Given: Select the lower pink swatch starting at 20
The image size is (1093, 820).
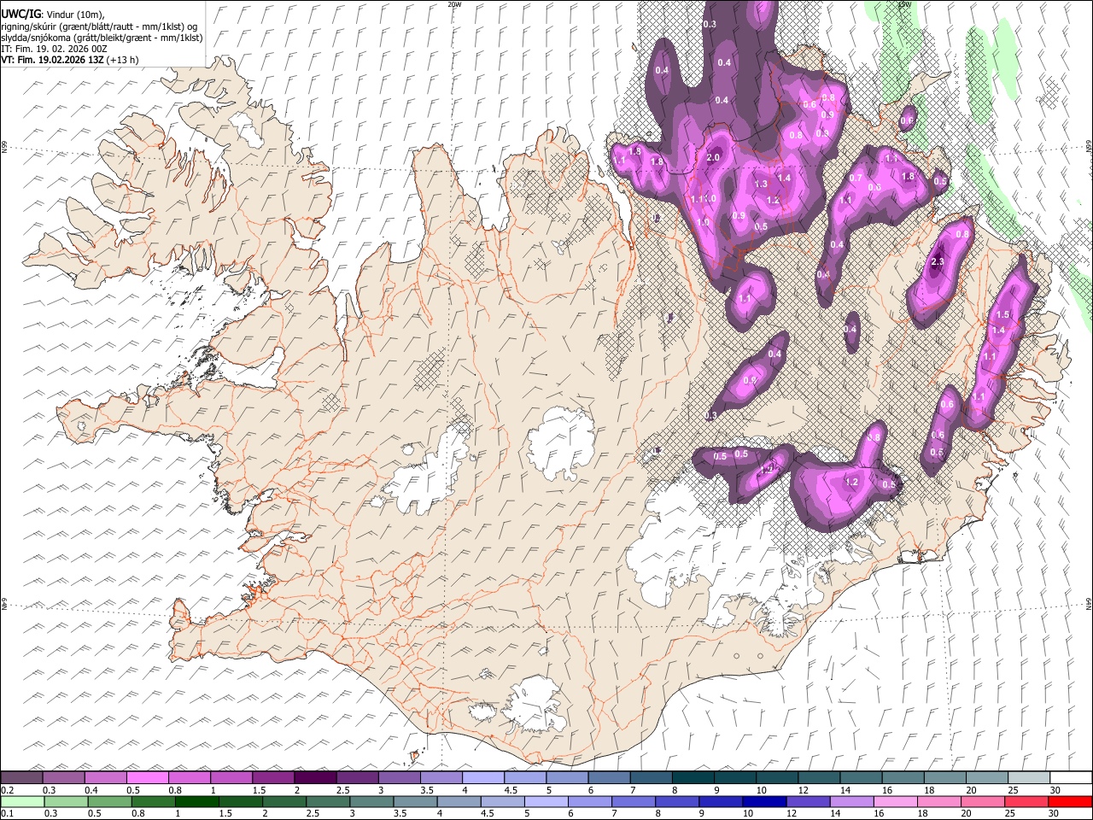Looking at the screenshot, I should coord(982,801).
